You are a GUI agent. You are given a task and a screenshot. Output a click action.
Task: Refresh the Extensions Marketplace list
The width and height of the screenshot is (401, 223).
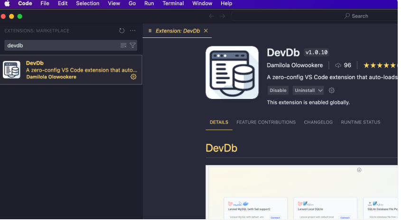tap(122, 31)
